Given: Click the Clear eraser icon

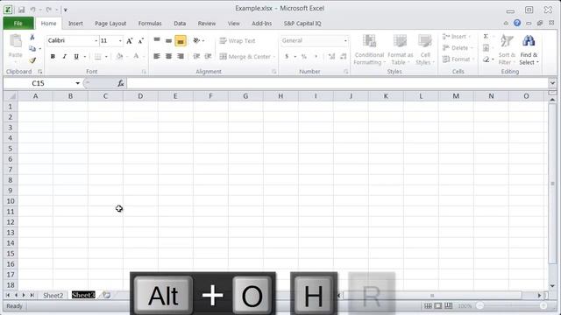Looking at the screenshot, I should [486, 59].
